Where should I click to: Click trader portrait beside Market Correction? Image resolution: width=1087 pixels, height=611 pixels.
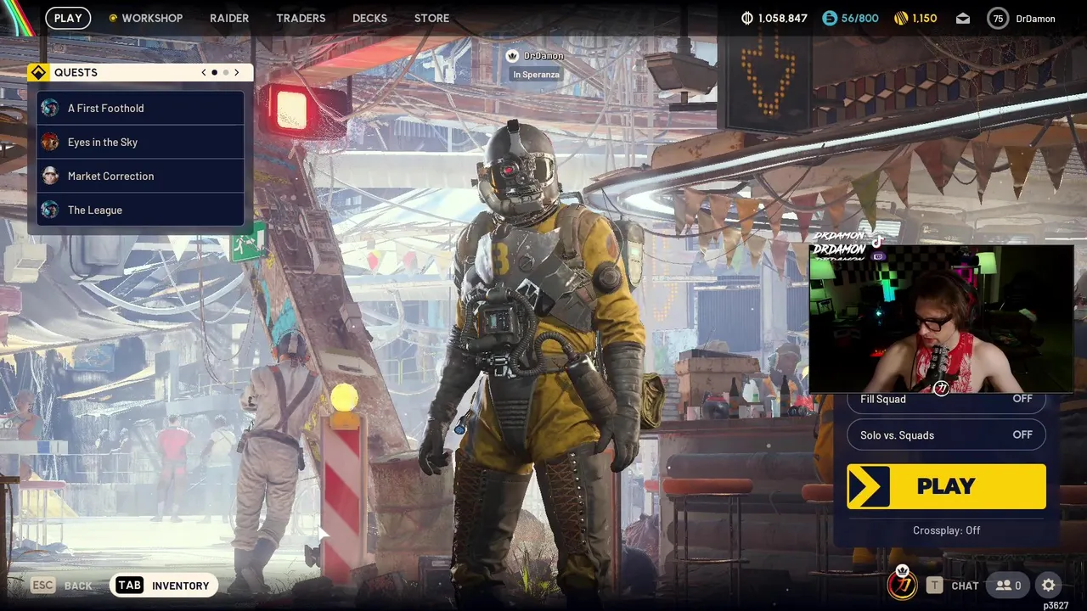50,176
